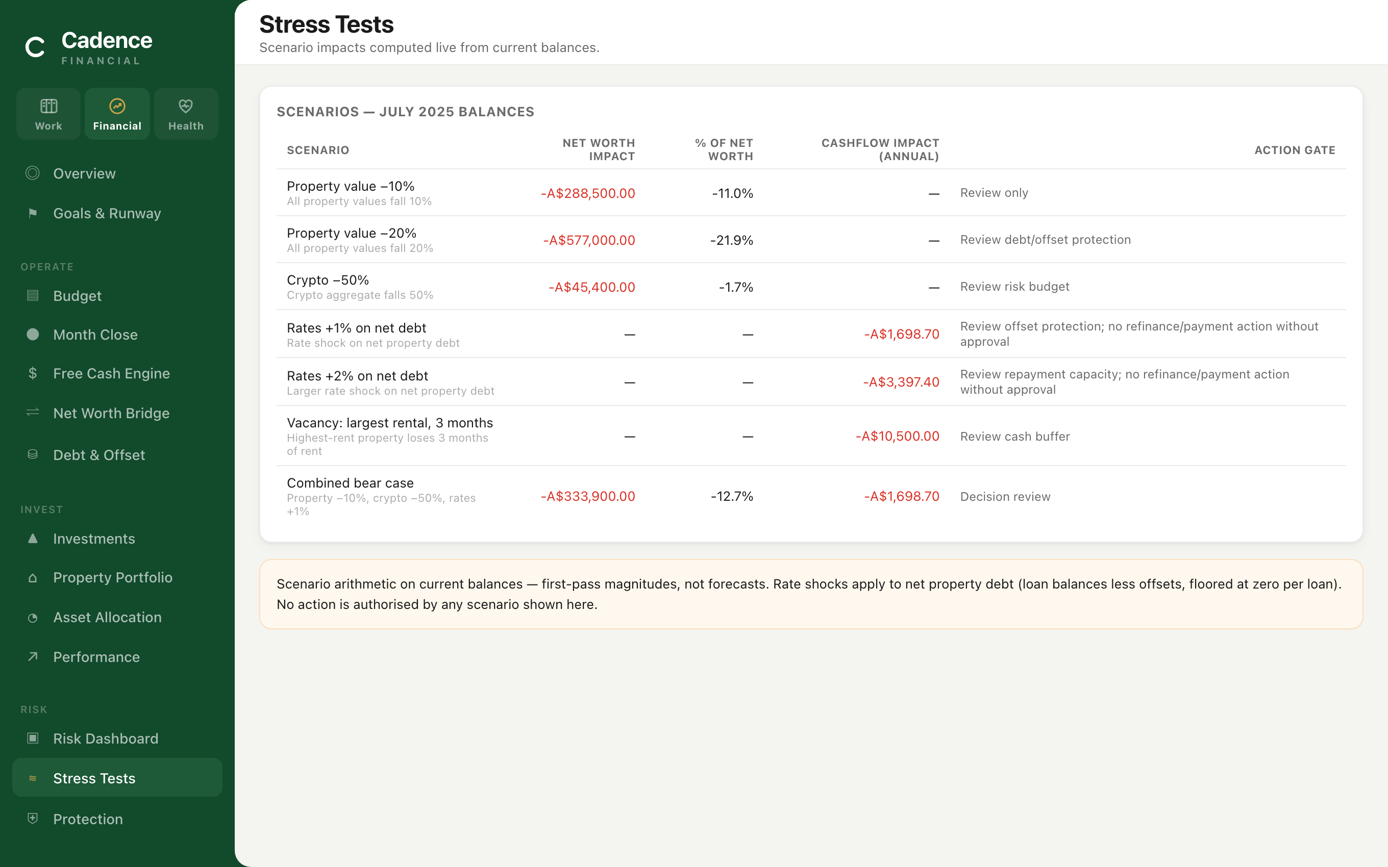Select the 'Combined bear case' row

(811, 497)
